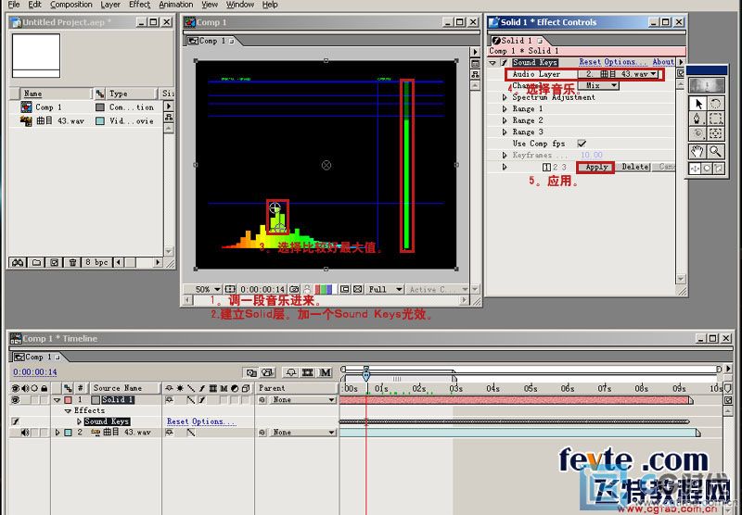Click the New Composition icon in the Project window
The height and width of the screenshot is (515, 742).
(x=54, y=262)
